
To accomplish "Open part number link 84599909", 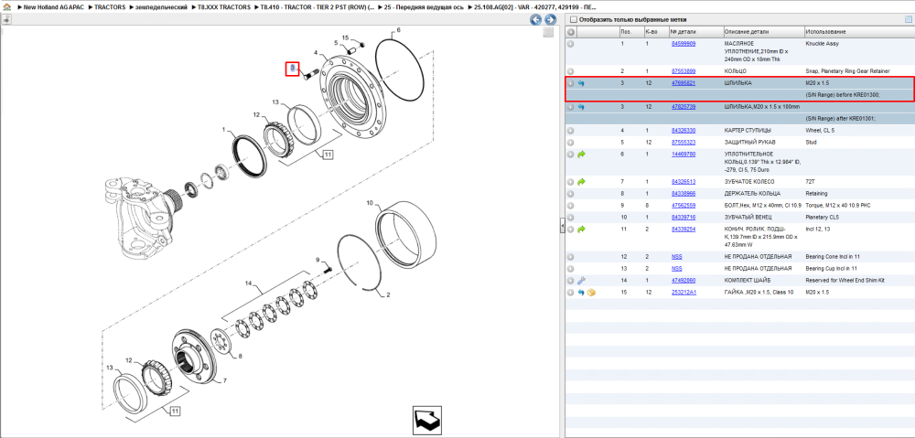I will [x=684, y=44].
